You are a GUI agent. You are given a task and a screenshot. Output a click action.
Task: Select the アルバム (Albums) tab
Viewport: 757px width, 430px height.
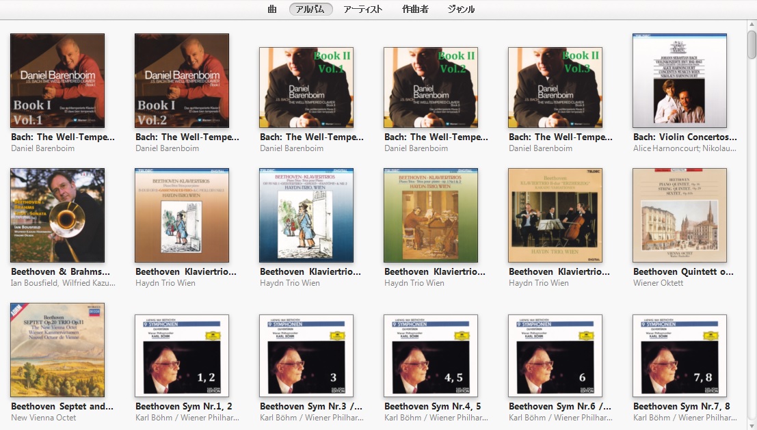click(310, 9)
